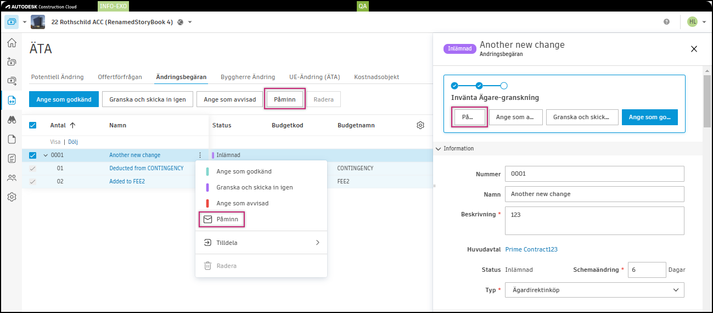The height and width of the screenshot is (313, 713).
Task: Choose Granska och skicka in igen in menu
Action: click(x=261, y=187)
